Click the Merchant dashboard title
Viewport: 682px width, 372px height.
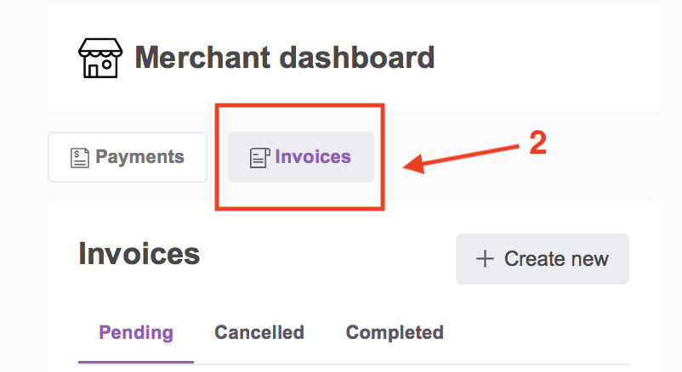(285, 58)
